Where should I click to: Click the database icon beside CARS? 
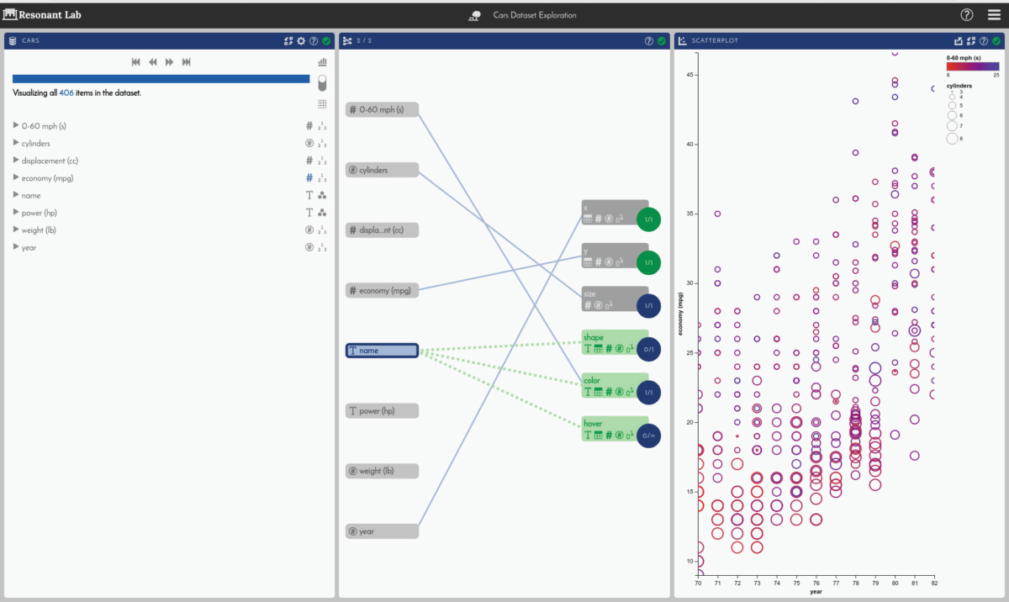12,40
